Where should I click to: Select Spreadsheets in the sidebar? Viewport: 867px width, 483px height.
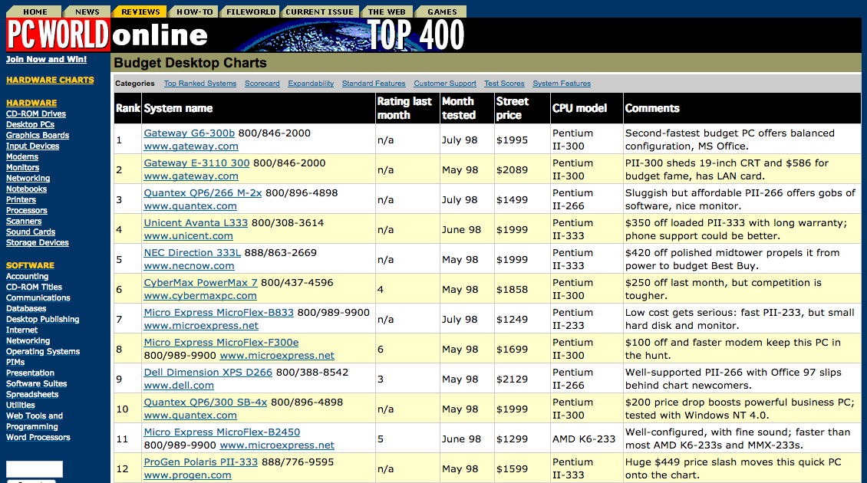click(32, 395)
